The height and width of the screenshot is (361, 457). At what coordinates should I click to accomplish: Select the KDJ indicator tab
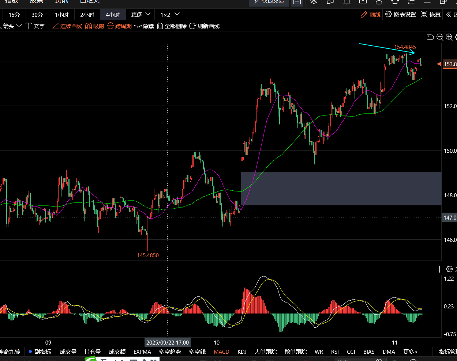click(242, 351)
